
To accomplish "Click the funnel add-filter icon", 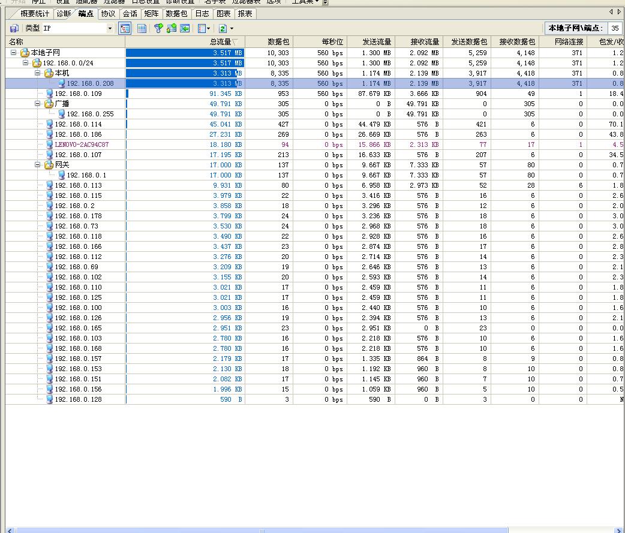I will click(x=158, y=28).
